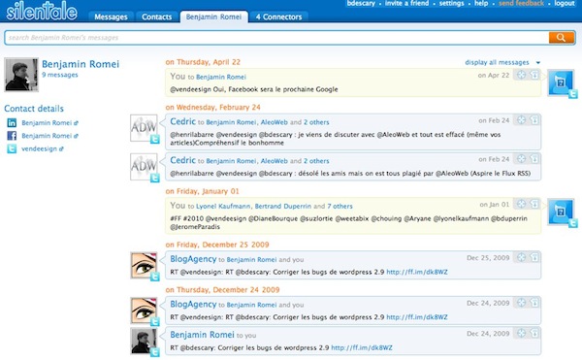The image size is (582, 360).
Task: Click '2 others' on Cedric's 'désolé les amis' message
Action: pos(316,161)
